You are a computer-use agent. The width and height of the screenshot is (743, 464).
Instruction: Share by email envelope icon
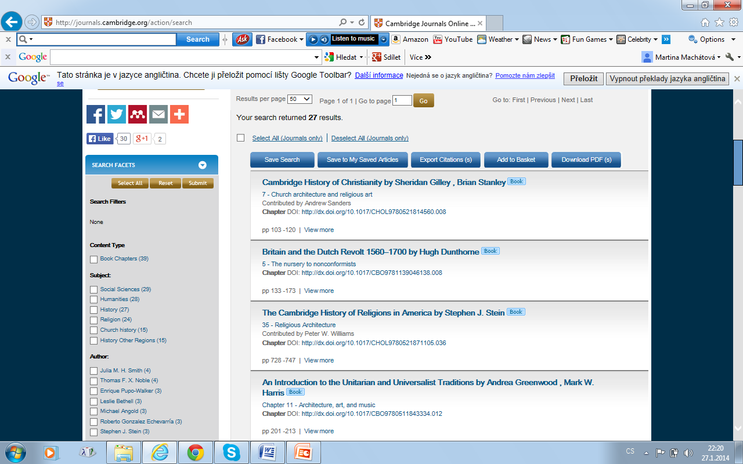(x=158, y=114)
